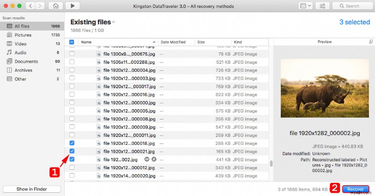The width and height of the screenshot is (375, 196).
Task: Open the Home screen via house icon
Action: (x=56, y=6)
